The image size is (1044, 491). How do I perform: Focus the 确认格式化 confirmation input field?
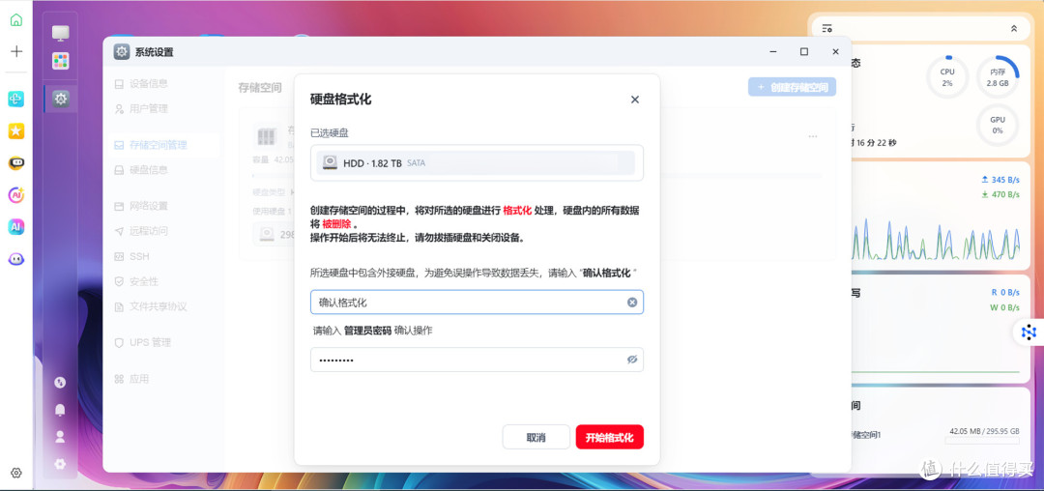(477, 303)
